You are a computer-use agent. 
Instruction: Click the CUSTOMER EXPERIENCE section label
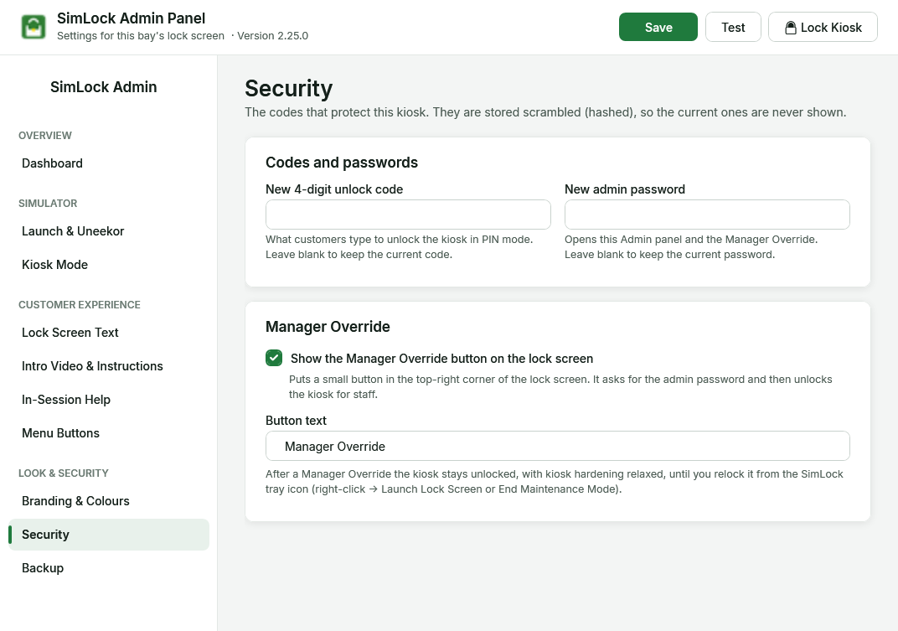coord(80,305)
